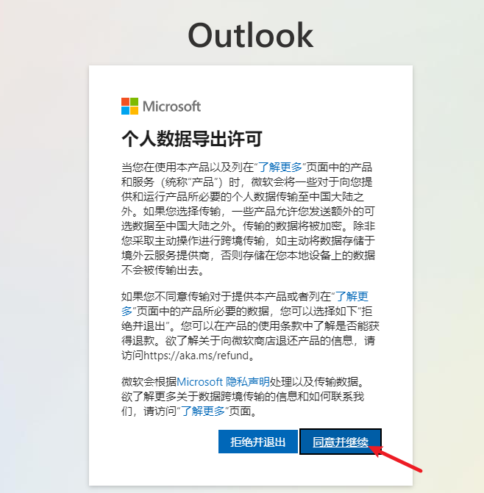The image size is (484, 493).
Task: Click the 拒绝并退出 button
Action: (x=257, y=442)
